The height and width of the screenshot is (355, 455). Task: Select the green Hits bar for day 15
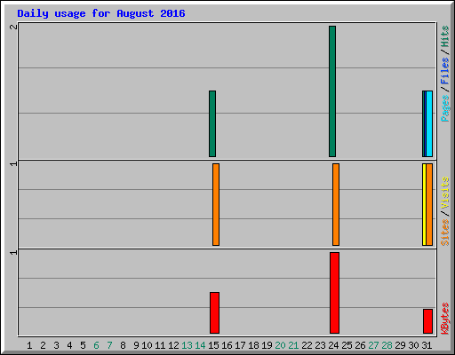pos(212,123)
